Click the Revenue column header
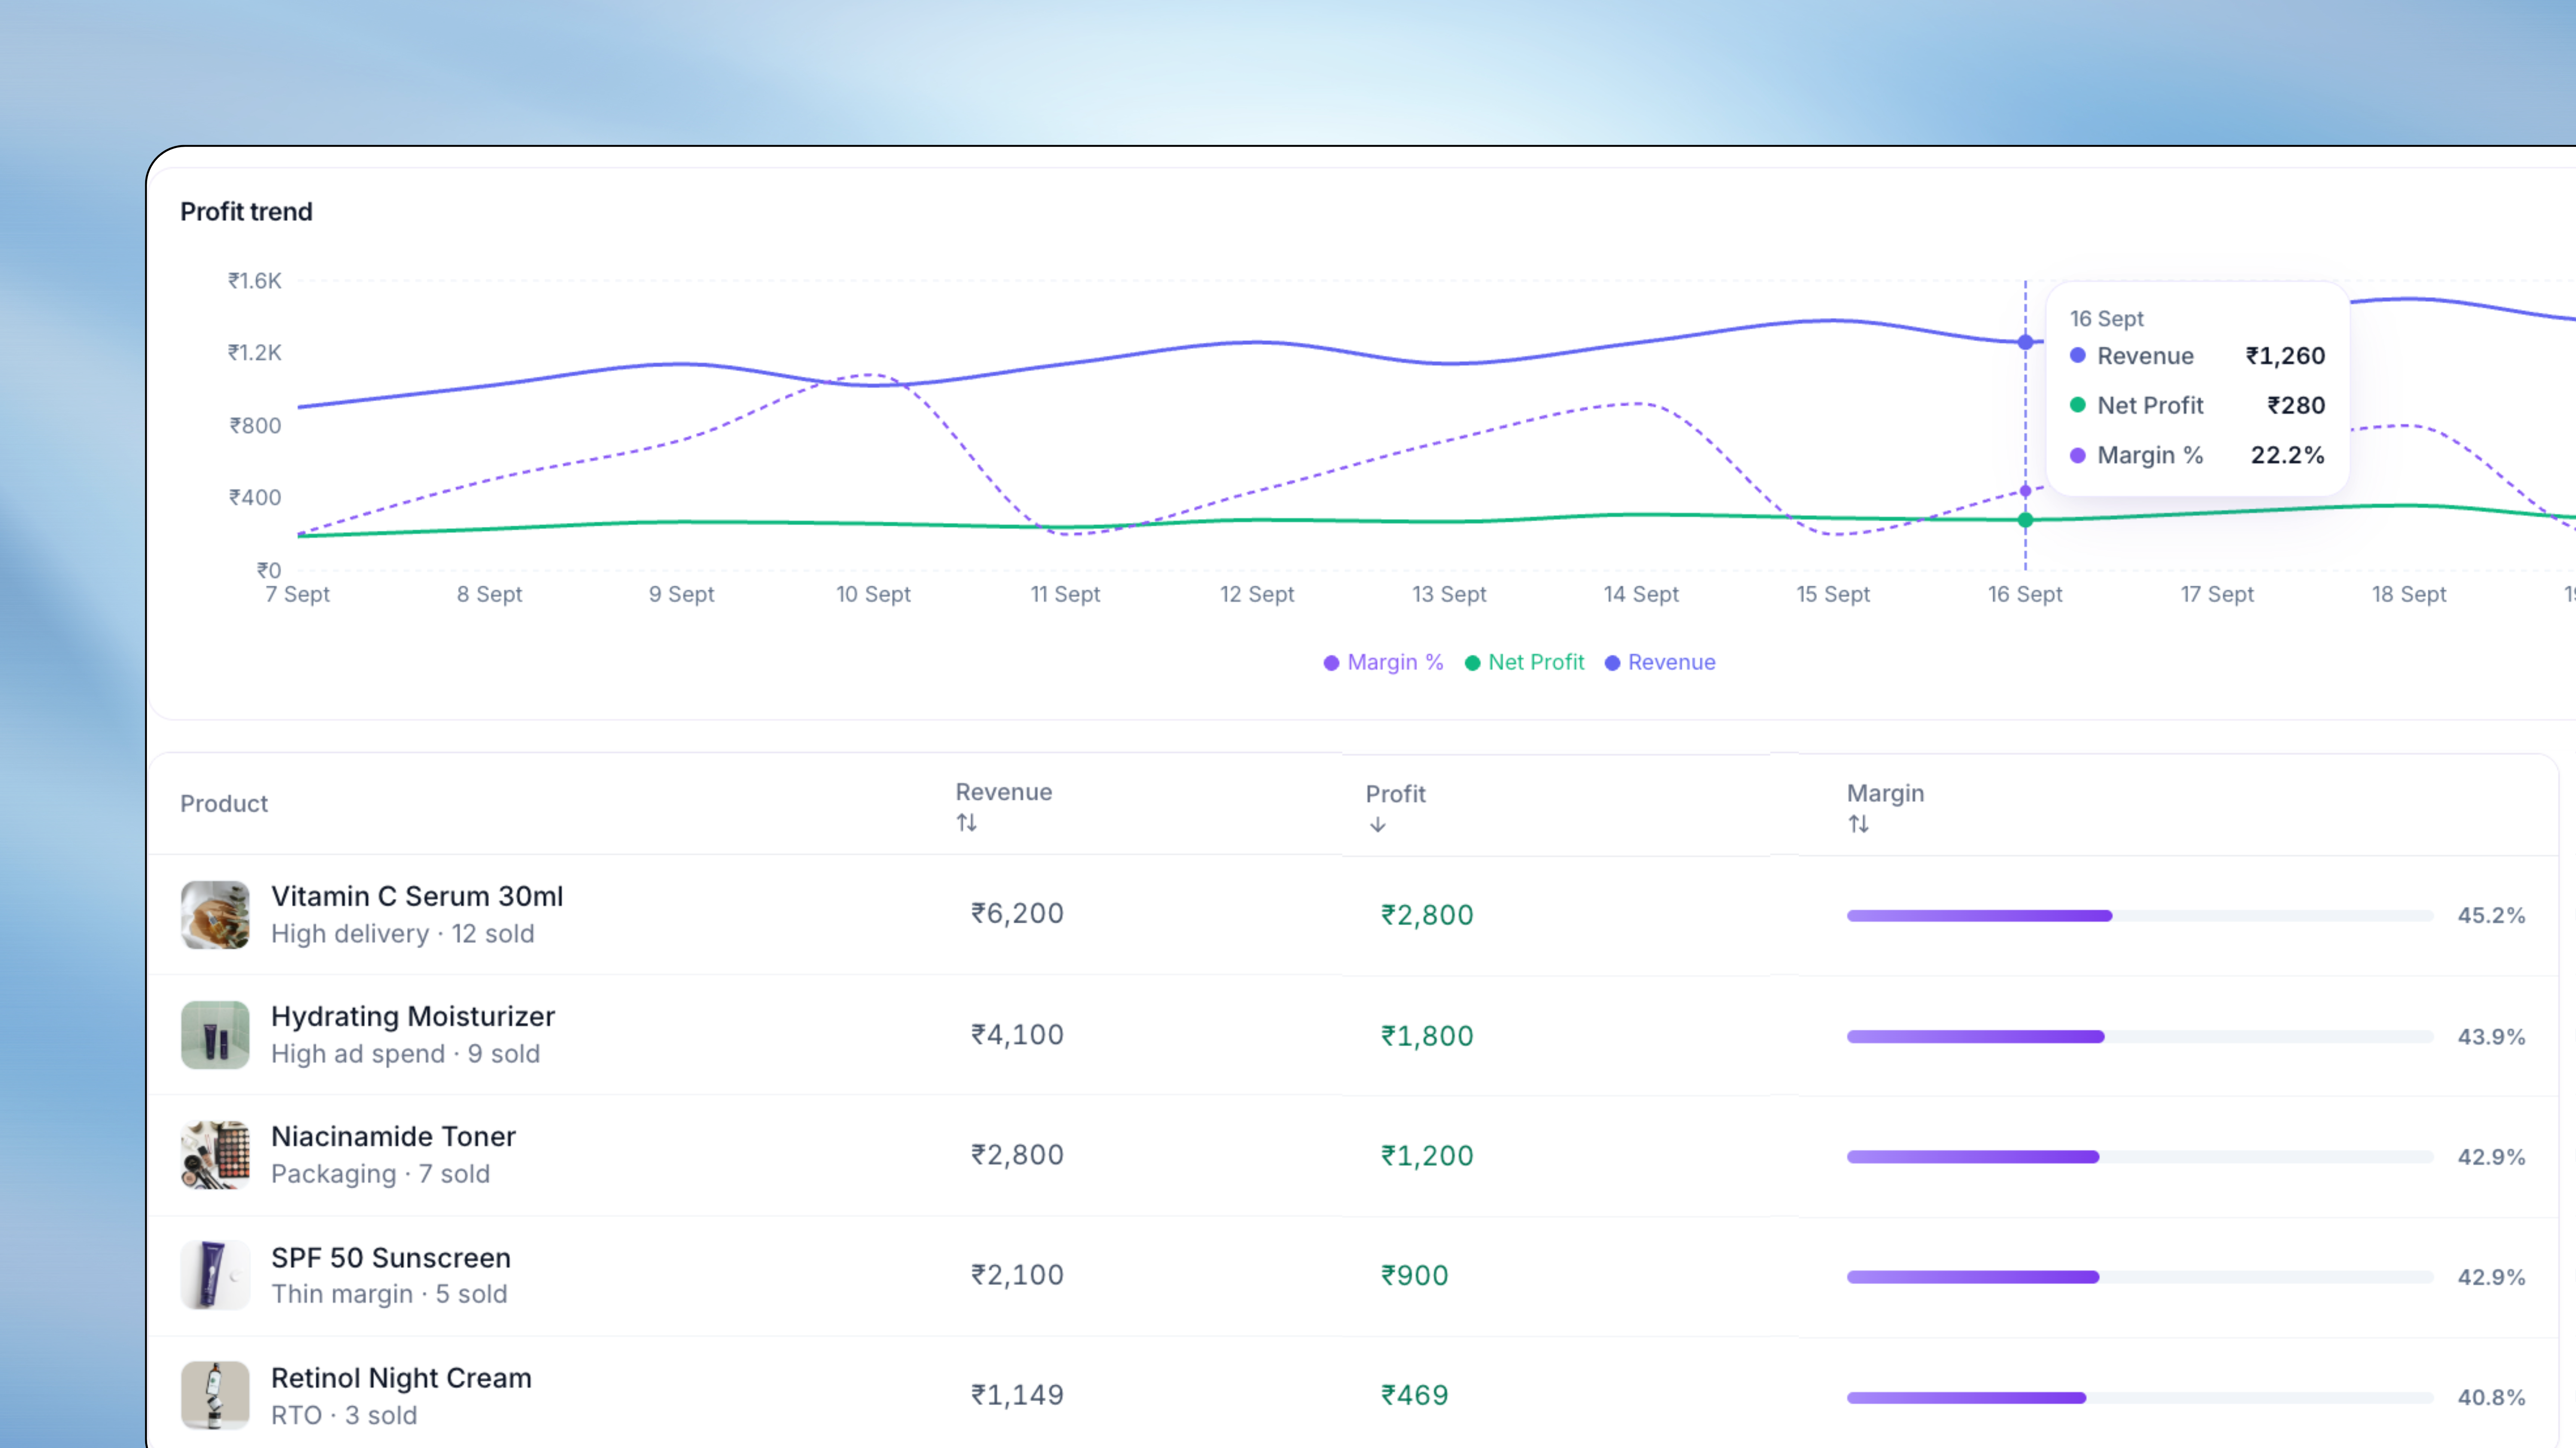The image size is (2576, 1448). [1004, 792]
